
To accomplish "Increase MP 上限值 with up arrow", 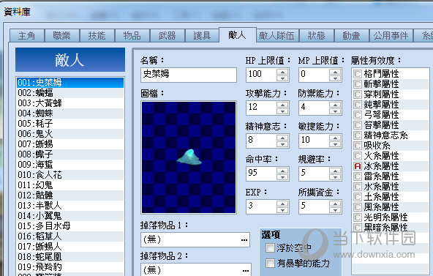I will point(335,72).
